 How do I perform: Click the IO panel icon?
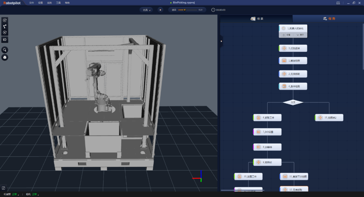(x=5, y=40)
